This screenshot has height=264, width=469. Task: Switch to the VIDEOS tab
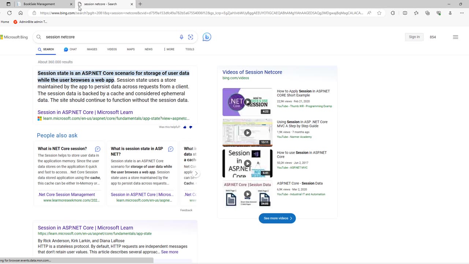pos(112,49)
